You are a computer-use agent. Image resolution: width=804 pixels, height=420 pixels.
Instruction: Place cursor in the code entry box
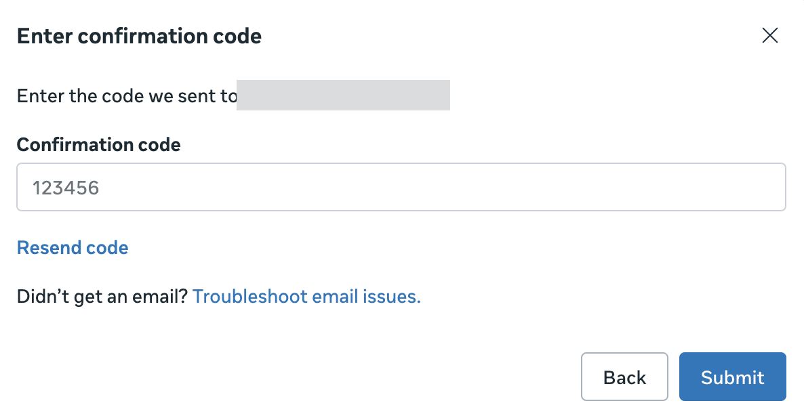pyautogui.click(x=401, y=187)
